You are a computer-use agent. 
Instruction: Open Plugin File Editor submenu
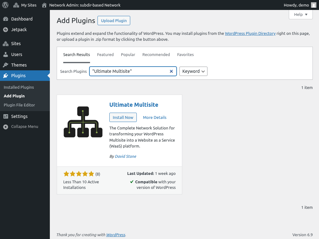(19, 105)
